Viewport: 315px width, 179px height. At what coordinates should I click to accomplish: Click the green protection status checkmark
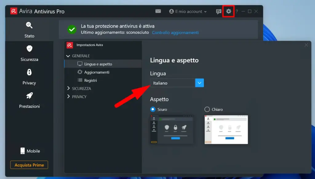coord(72,30)
